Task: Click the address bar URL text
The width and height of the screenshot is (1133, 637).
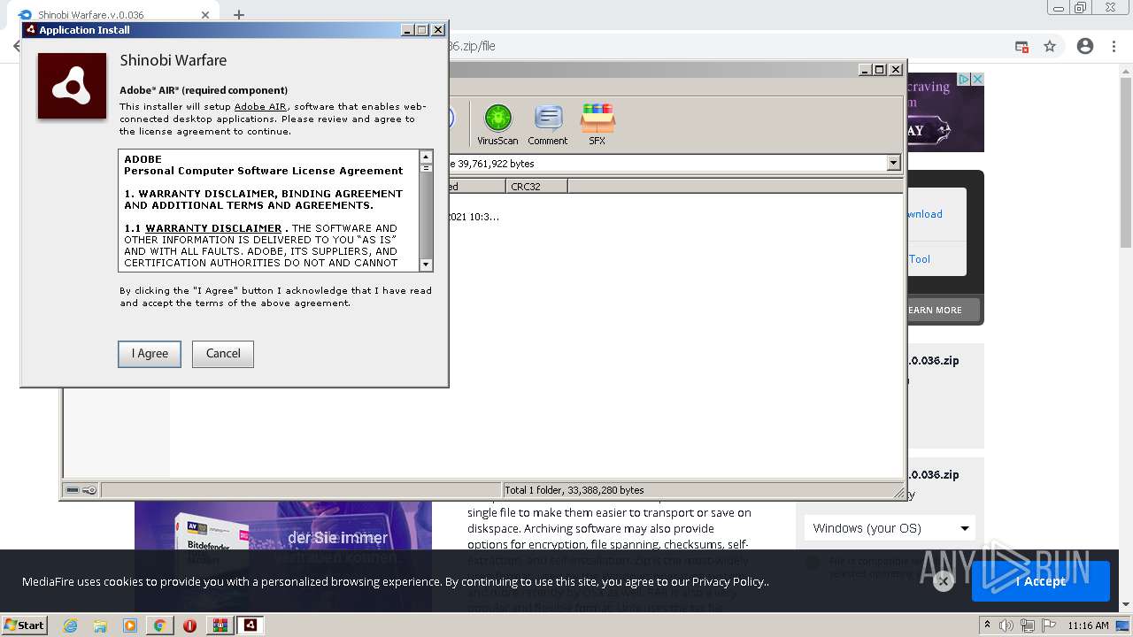Action: click(472, 46)
